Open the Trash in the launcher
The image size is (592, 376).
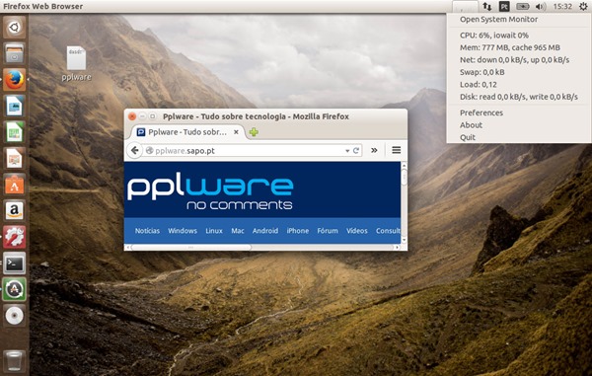[x=15, y=360]
